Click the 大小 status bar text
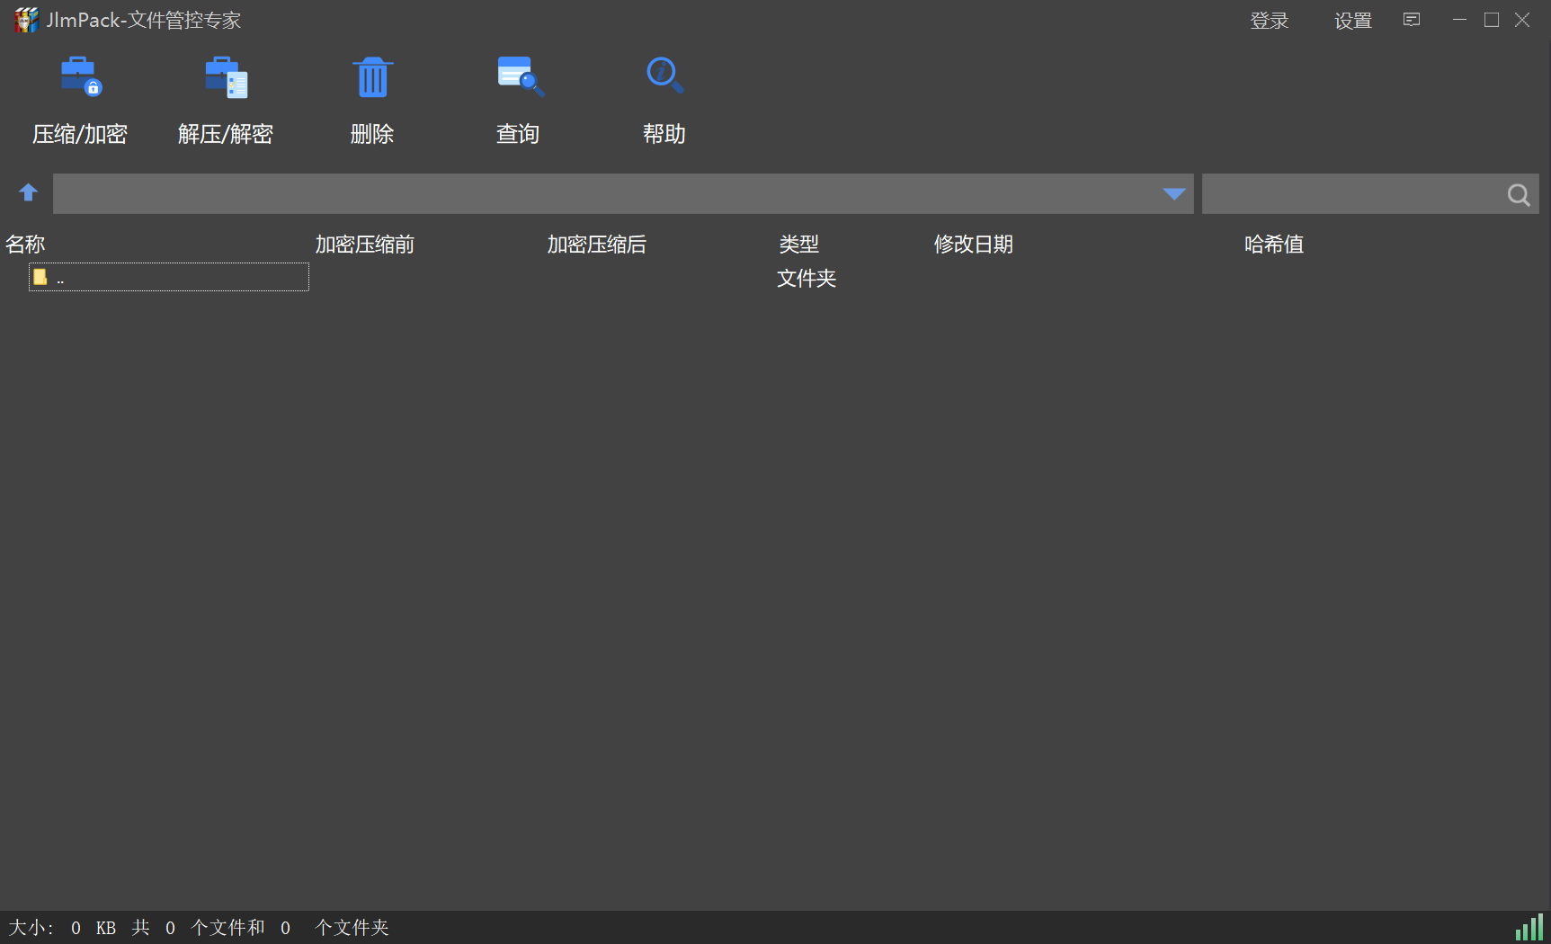Image resolution: width=1551 pixels, height=944 pixels. tap(31, 928)
